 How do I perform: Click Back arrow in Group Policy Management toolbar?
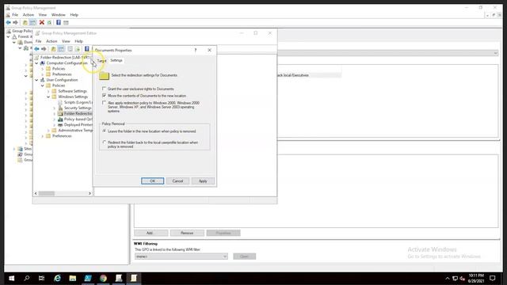pyautogui.click(x=9, y=23)
